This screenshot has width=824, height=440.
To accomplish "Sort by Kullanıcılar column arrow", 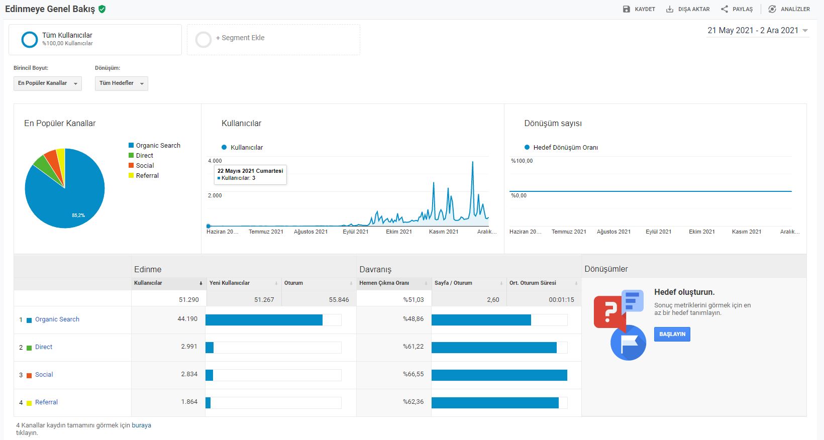I will tap(201, 283).
